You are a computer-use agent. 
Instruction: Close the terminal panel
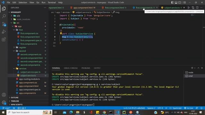(x=202, y=68)
